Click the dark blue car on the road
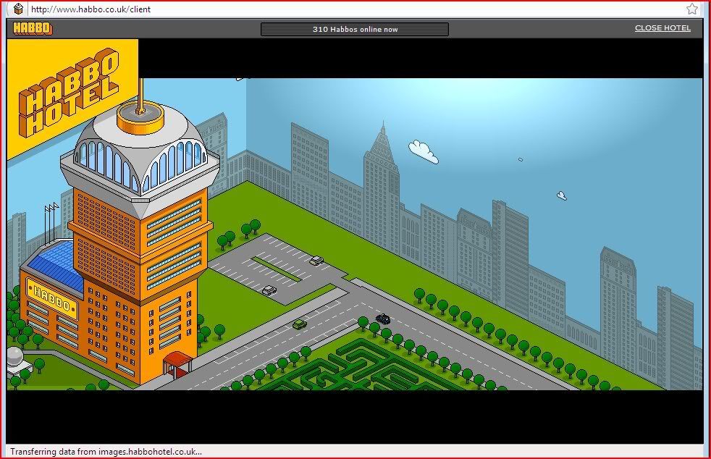 coord(383,319)
